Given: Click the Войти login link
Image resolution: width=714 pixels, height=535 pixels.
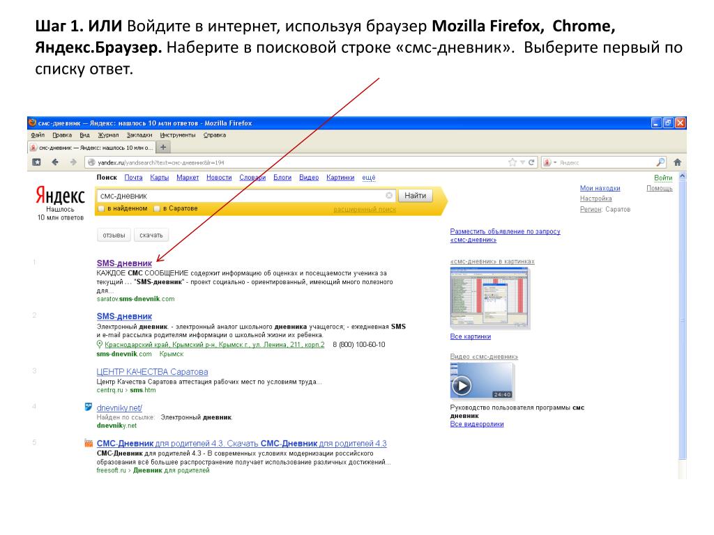Looking at the screenshot, I should coord(663,178).
